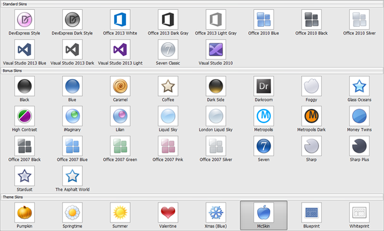384x231 pixels.
Task: Choose the Xmas (Blue) snowflake skin
Action: pos(216,212)
